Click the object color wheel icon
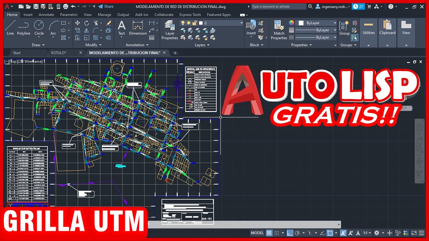The width and height of the screenshot is (429, 241). (292, 23)
